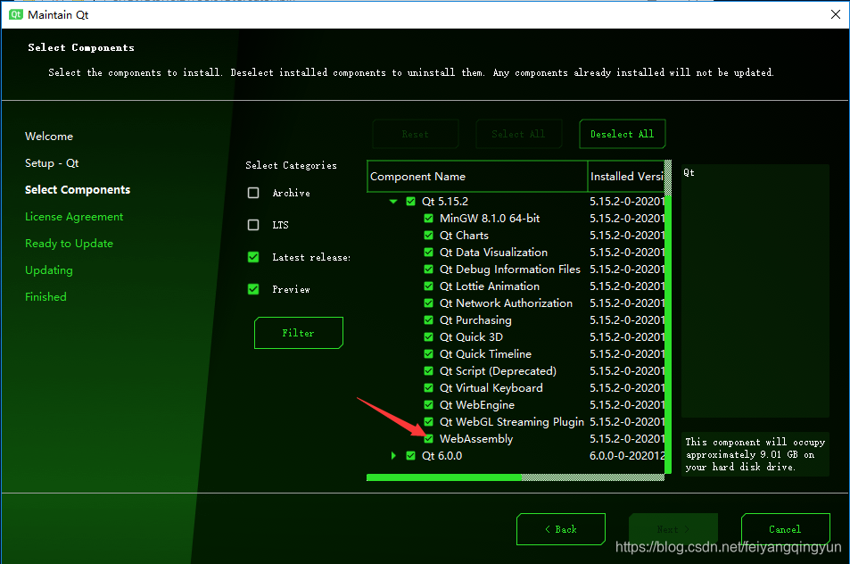Go back with the Back button
This screenshot has height=564, width=850.
tap(560, 529)
